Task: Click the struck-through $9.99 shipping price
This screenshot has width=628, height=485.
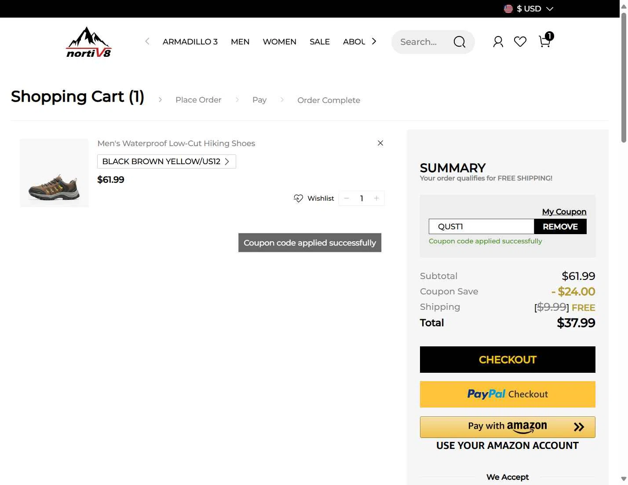Action: pyautogui.click(x=551, y=307)
